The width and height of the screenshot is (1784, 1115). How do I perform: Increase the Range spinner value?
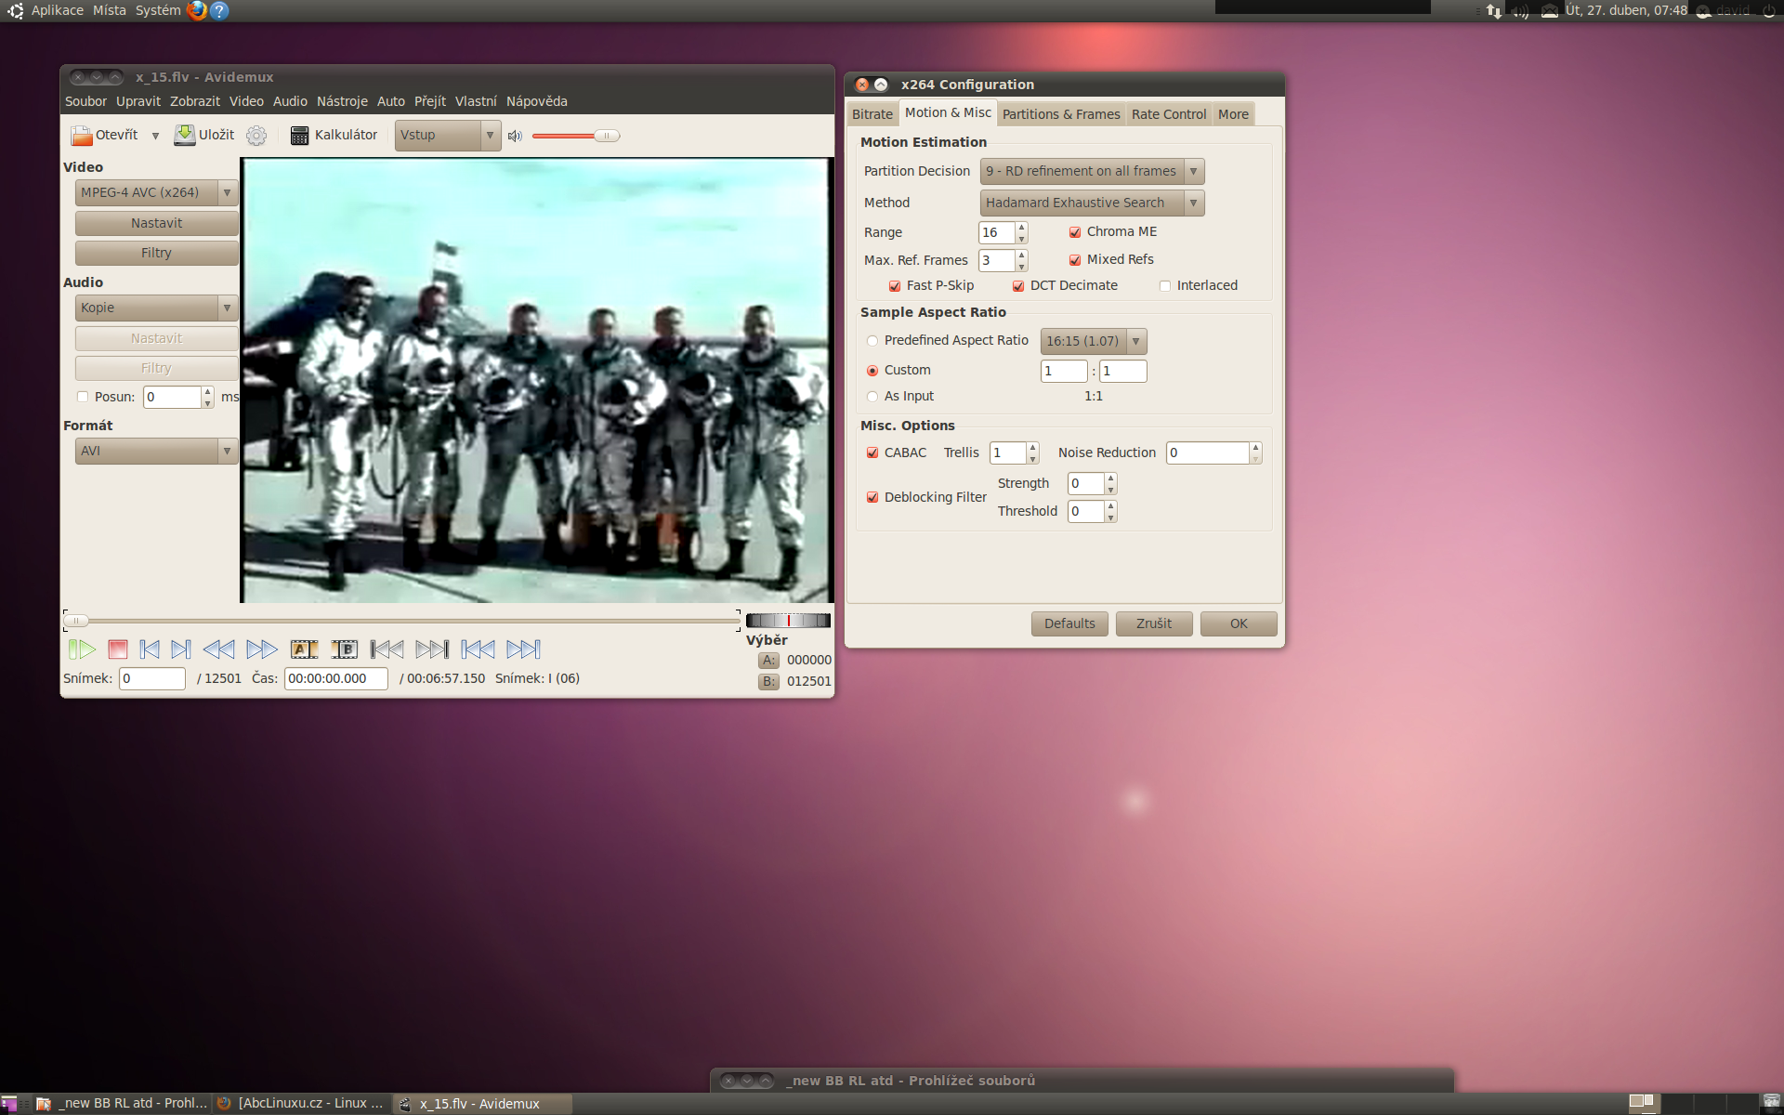pos(1021,227)
